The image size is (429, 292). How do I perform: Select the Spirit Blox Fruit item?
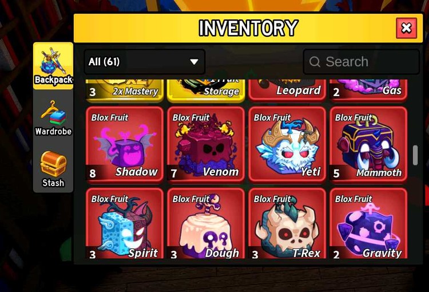(125, 223)
